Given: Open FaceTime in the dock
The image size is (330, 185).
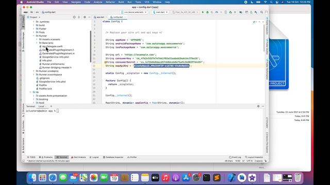Looking at the screenshot, I should [104, 178].
